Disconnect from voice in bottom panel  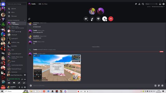[25, 79]
